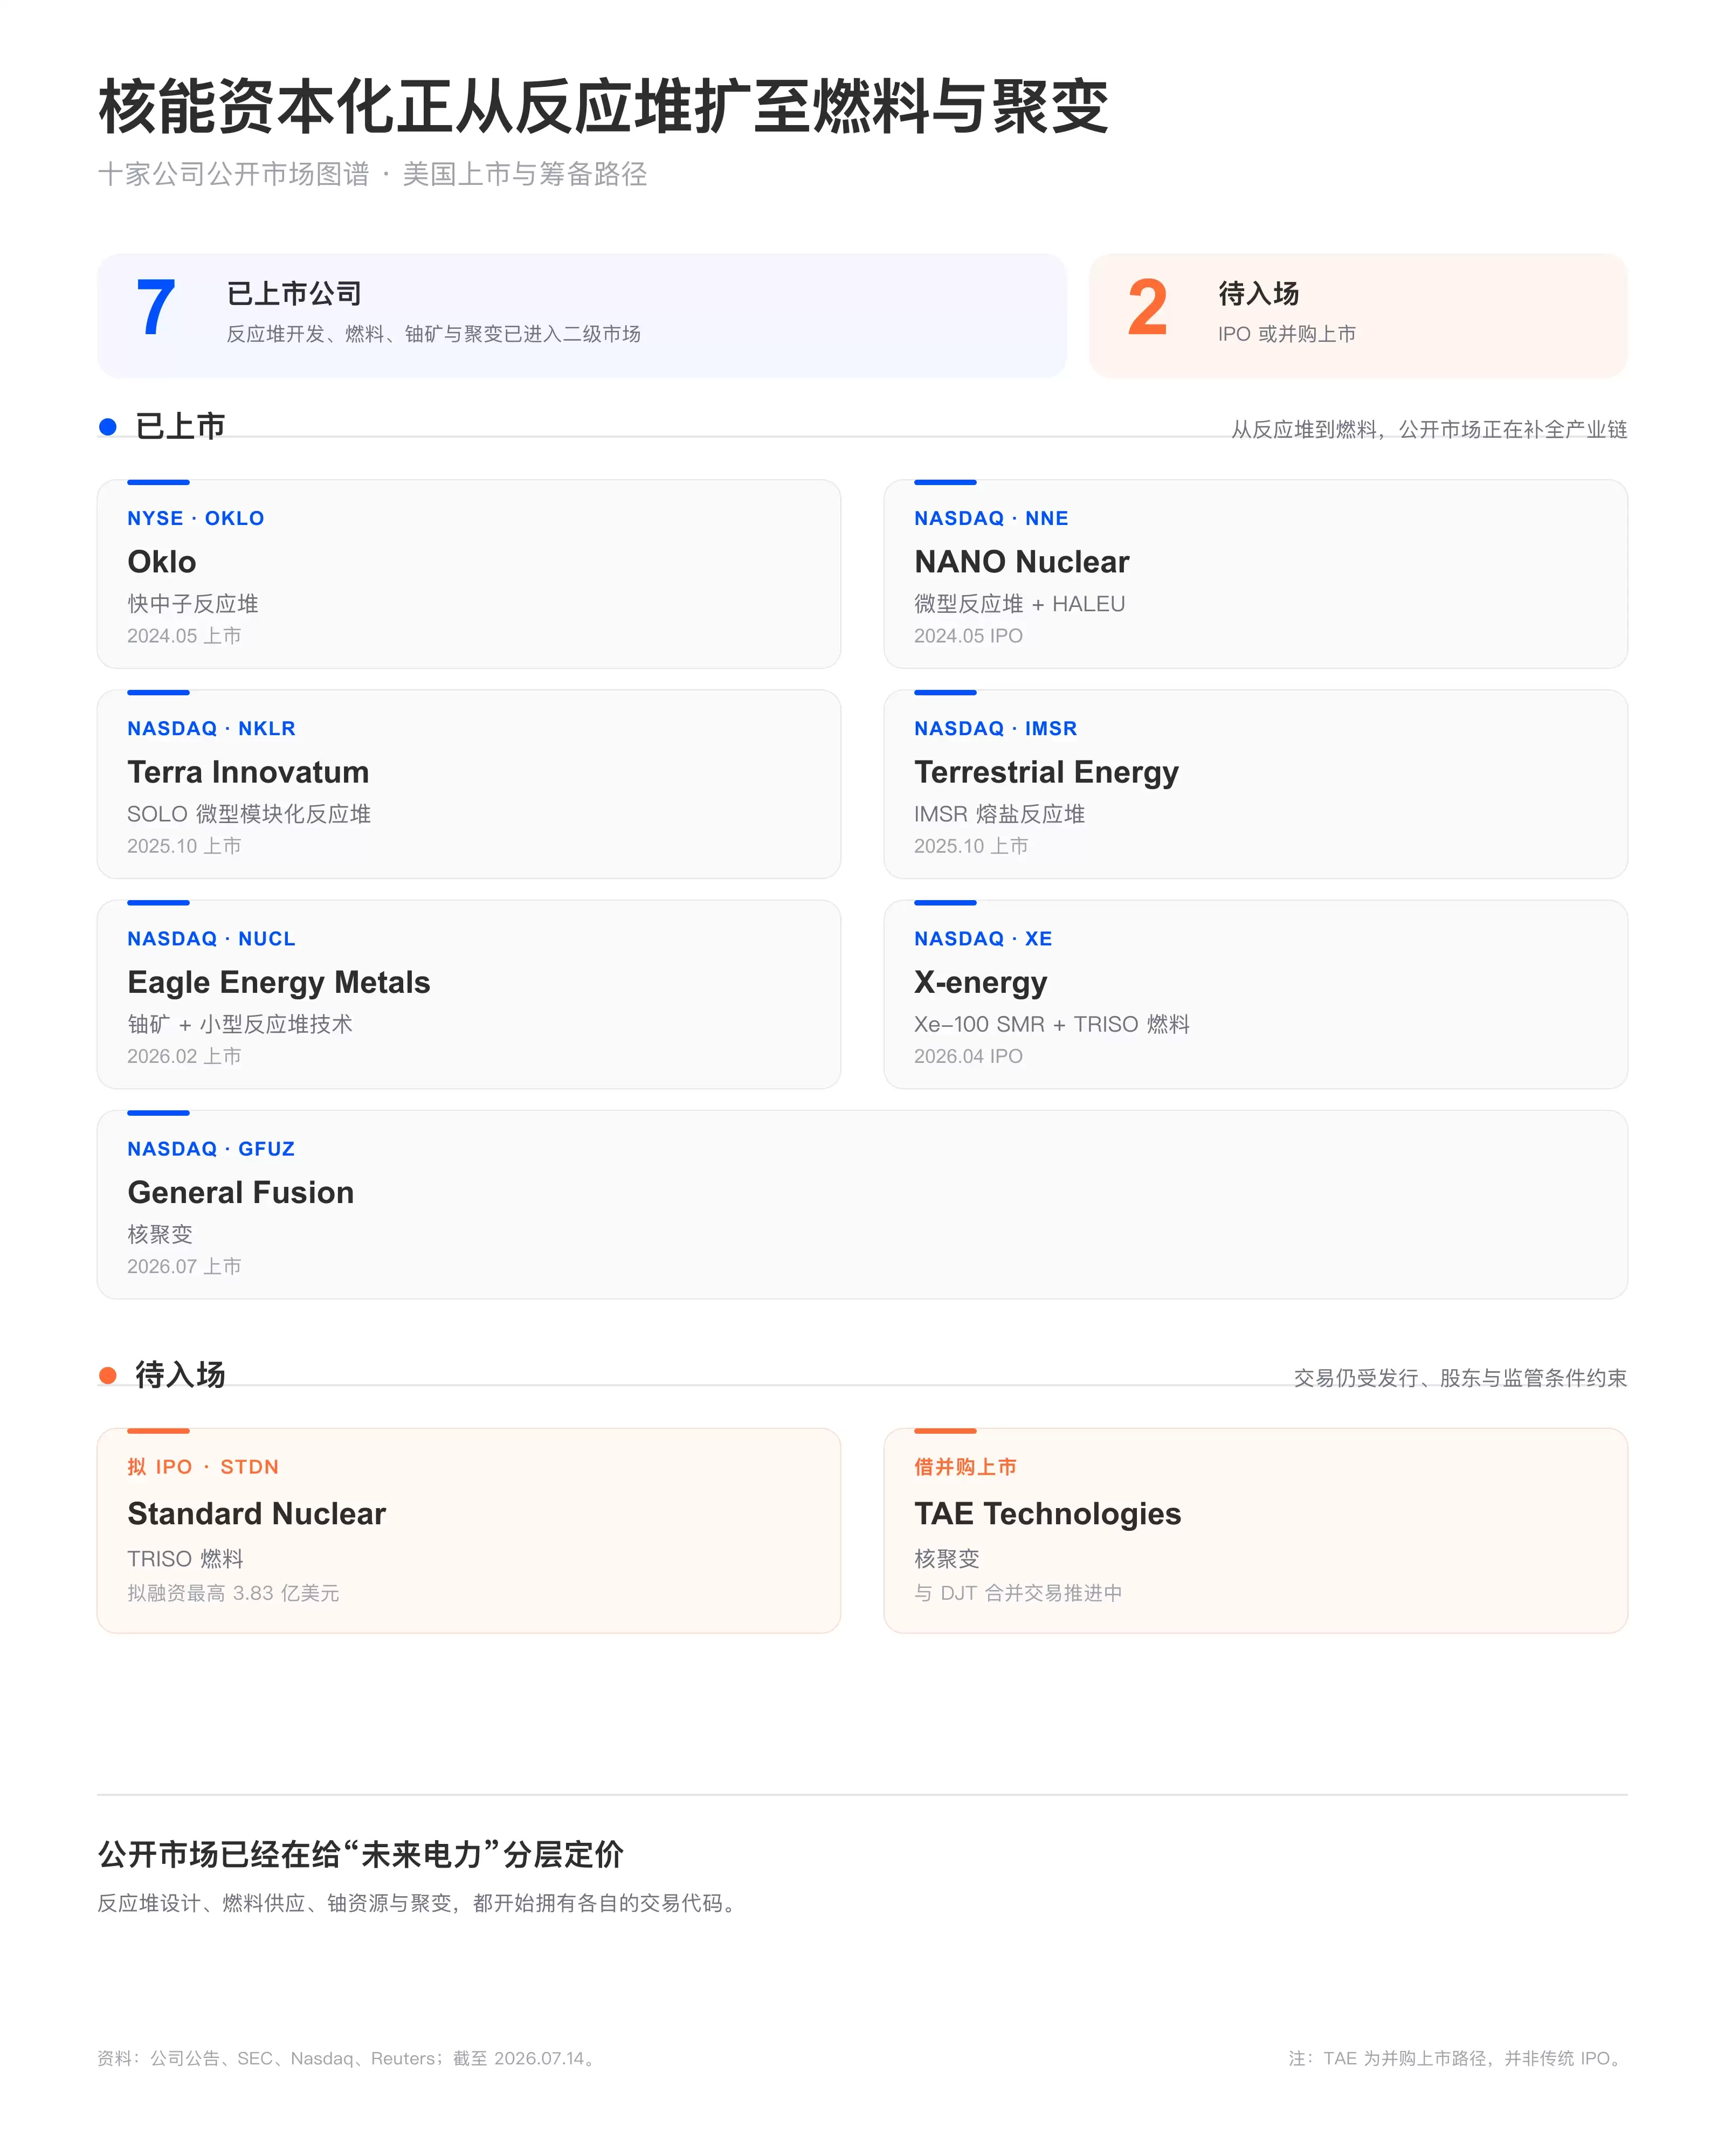Click the 快中子反应堆 description

[193, 604]
